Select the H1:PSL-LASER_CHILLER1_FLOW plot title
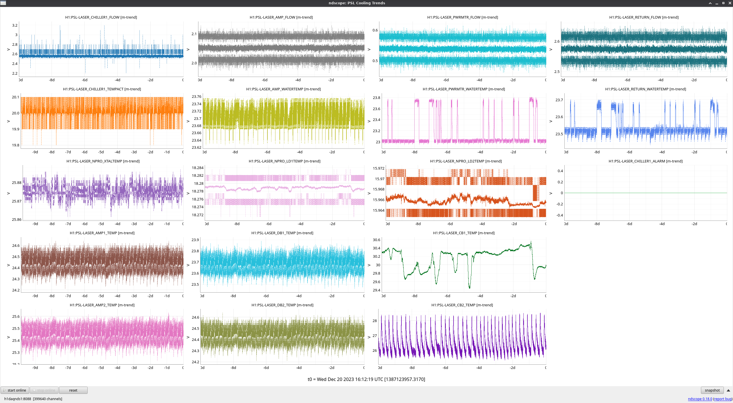 [x=101, y=17]
